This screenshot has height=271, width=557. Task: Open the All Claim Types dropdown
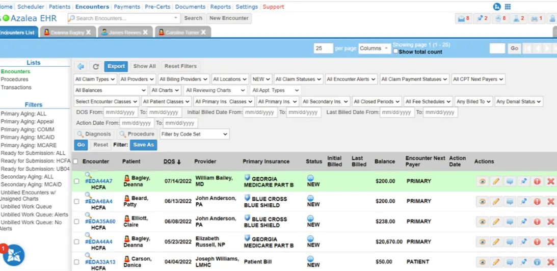tap(96, 79)
